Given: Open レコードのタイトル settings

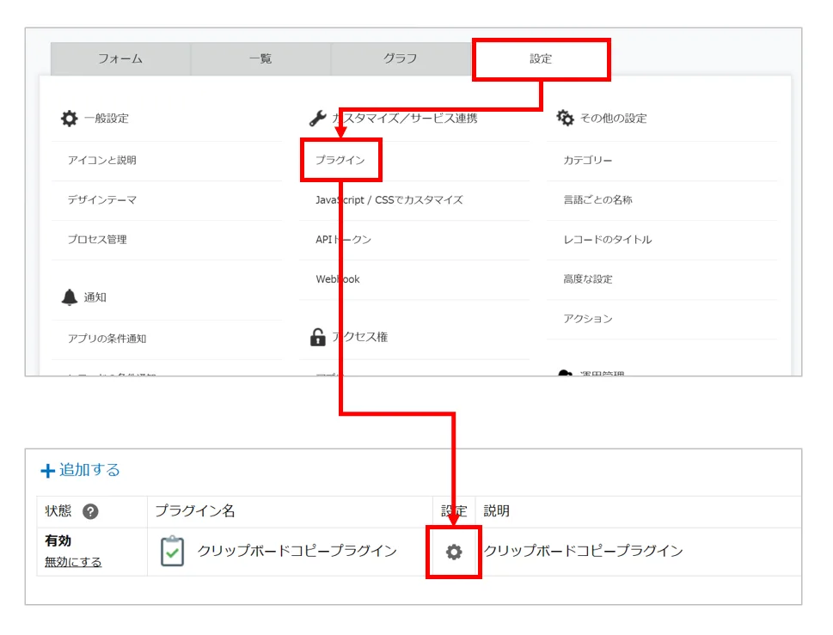Looking at the screenshot, I should coord(608,240).
